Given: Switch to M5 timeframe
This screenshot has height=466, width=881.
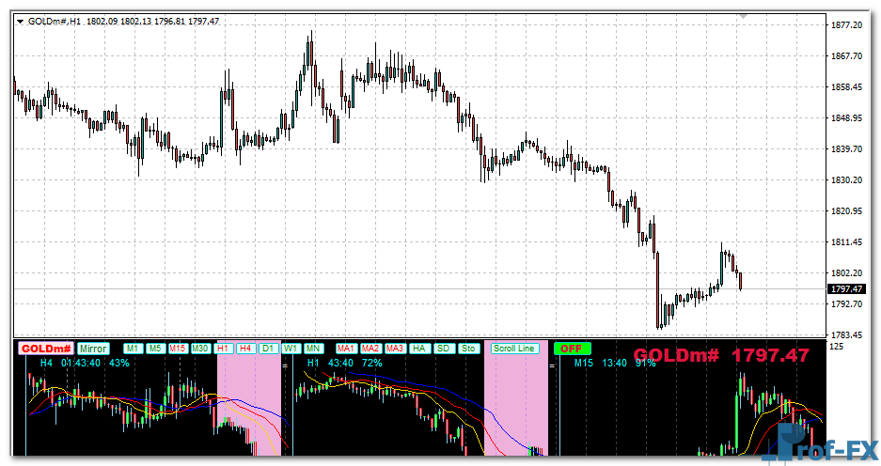Looking at the screenshot, I should (x=155, y=349).
